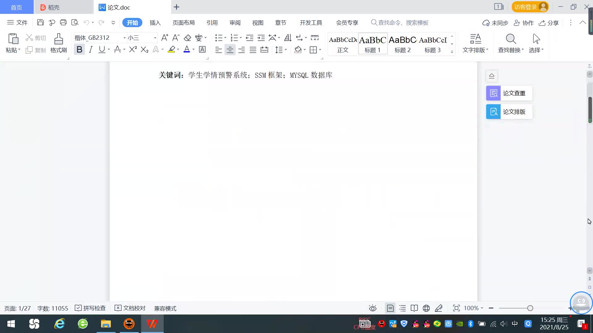Click the print icon in quick toolbar
This screenshot has width=593, height=333.
(x=63, y=23)
